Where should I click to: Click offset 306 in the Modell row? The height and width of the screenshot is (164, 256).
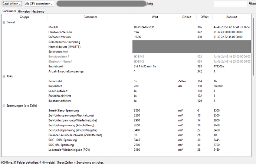(200, 27)
